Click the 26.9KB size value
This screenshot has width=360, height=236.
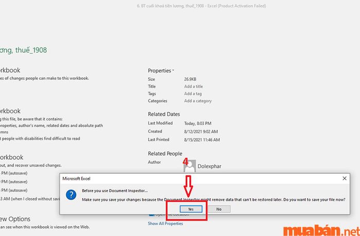pyautogui.click(x=190, y=79)
